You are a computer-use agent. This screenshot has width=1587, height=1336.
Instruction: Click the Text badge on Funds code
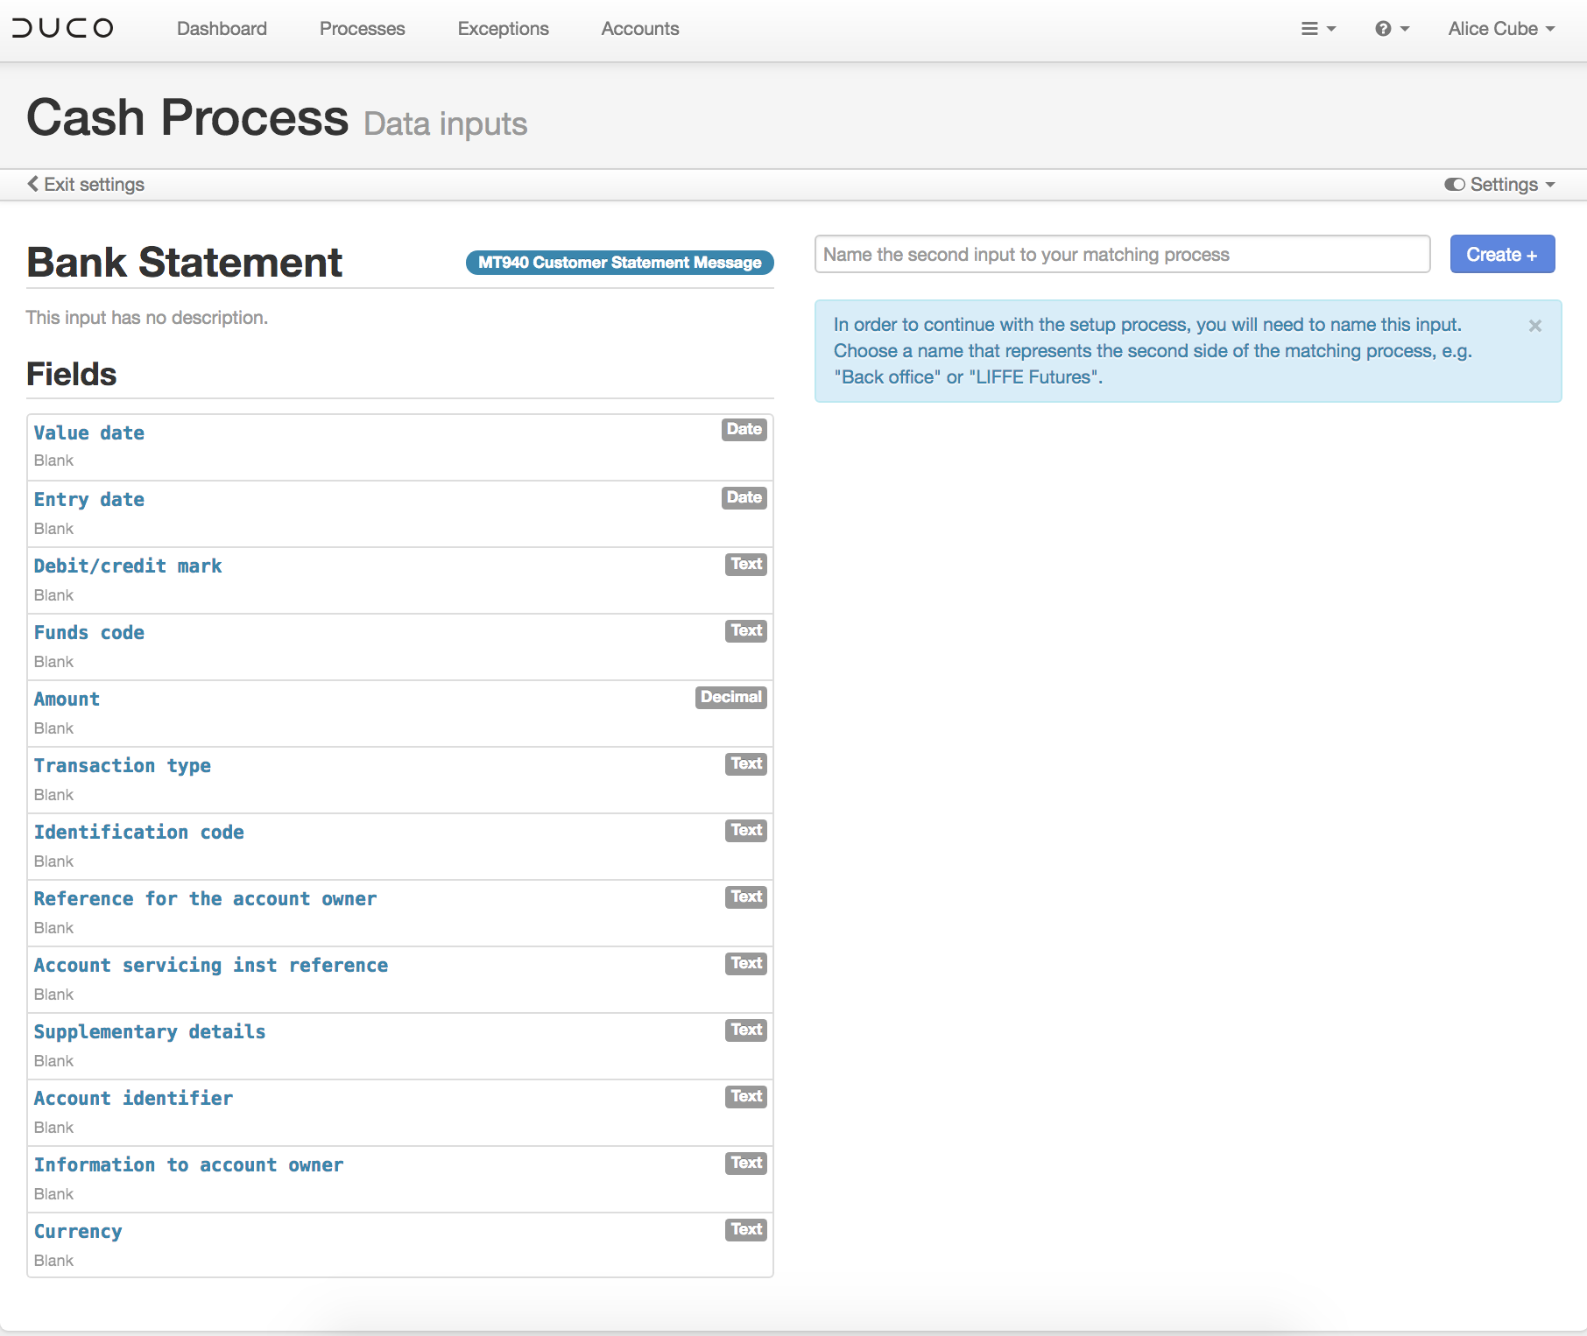click(745, 630)
